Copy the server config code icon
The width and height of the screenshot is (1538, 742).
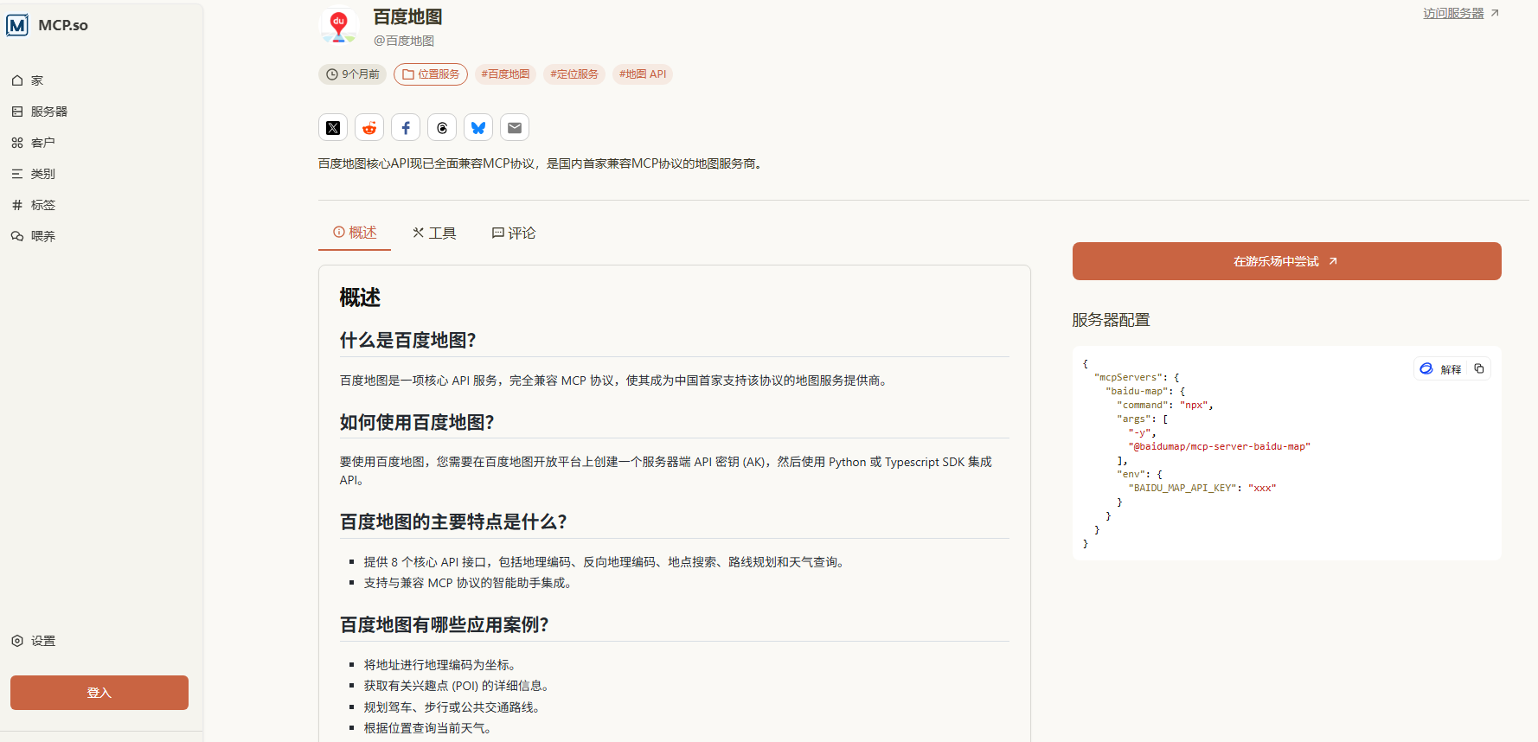[x=1479, y=369]
